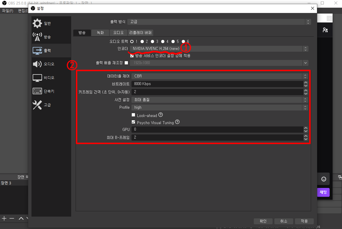The height and width of the screenshot is (229, 342).
Task: Click the emoji smiley icon in chat
Action: (x=324, y=179)
